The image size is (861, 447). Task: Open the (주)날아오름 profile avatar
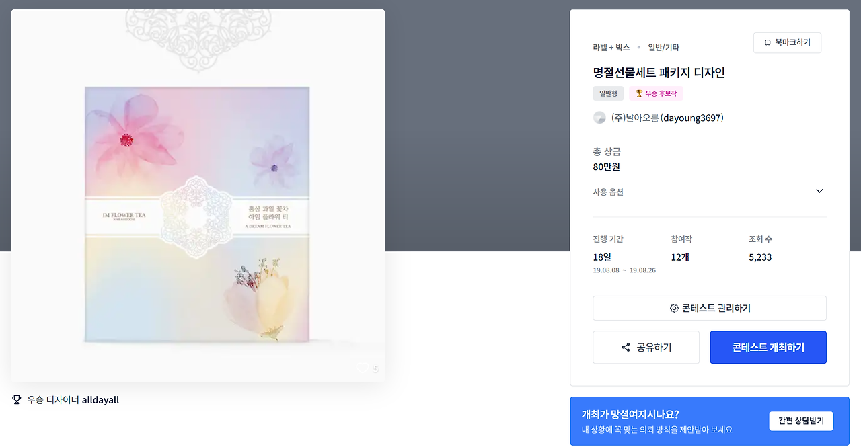point(599,118)
